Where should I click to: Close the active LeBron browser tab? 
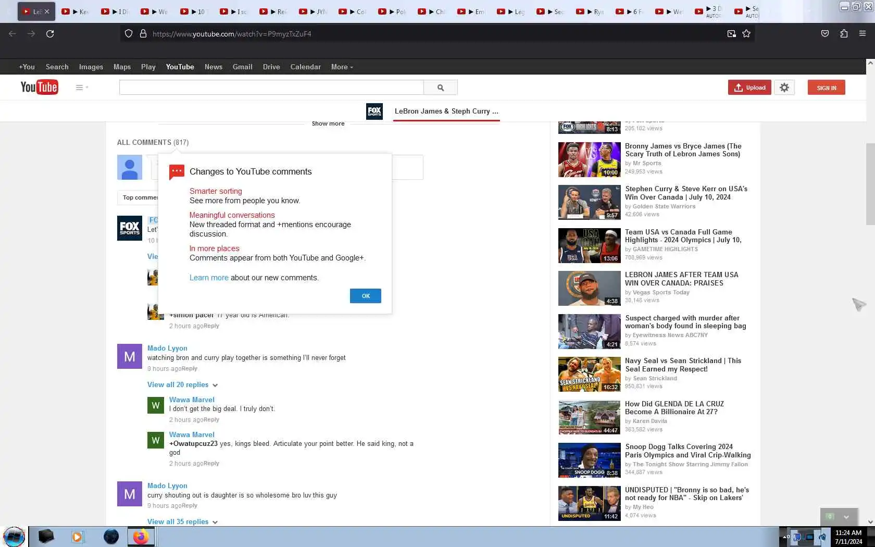pos(47,11)
